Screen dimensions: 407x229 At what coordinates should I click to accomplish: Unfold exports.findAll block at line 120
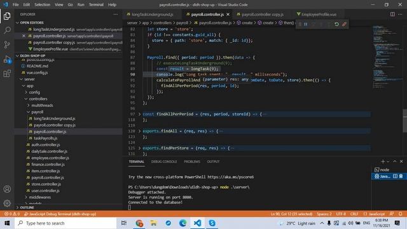point(139,131)
